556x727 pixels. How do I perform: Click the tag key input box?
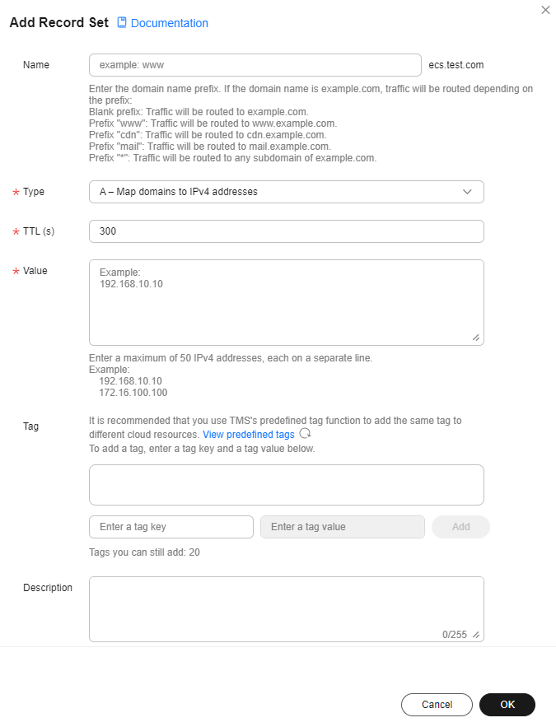(x=171, y=527)
